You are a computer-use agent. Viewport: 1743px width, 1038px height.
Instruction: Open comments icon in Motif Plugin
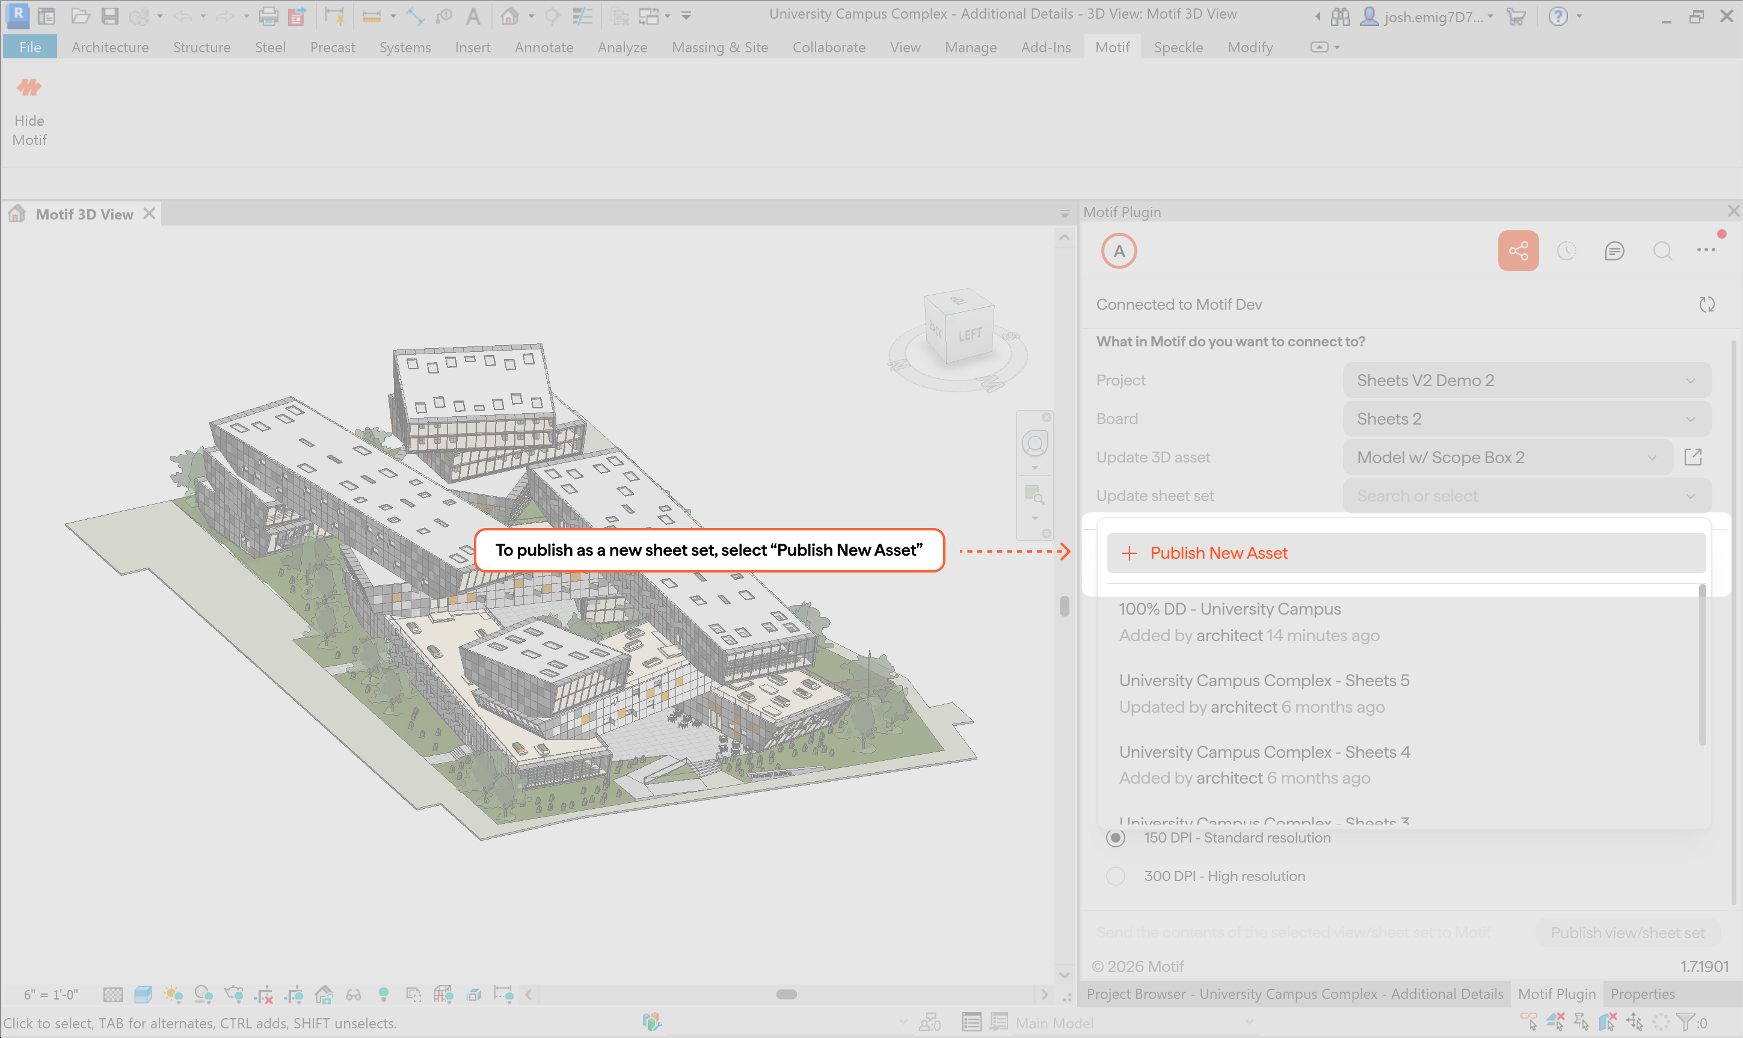[1614, 250]
